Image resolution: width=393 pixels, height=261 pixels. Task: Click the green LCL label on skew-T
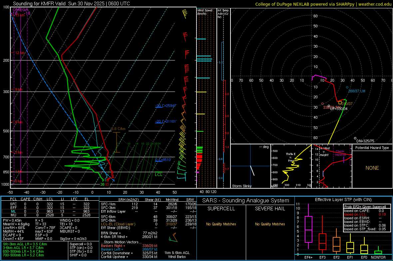coord(159,175)
